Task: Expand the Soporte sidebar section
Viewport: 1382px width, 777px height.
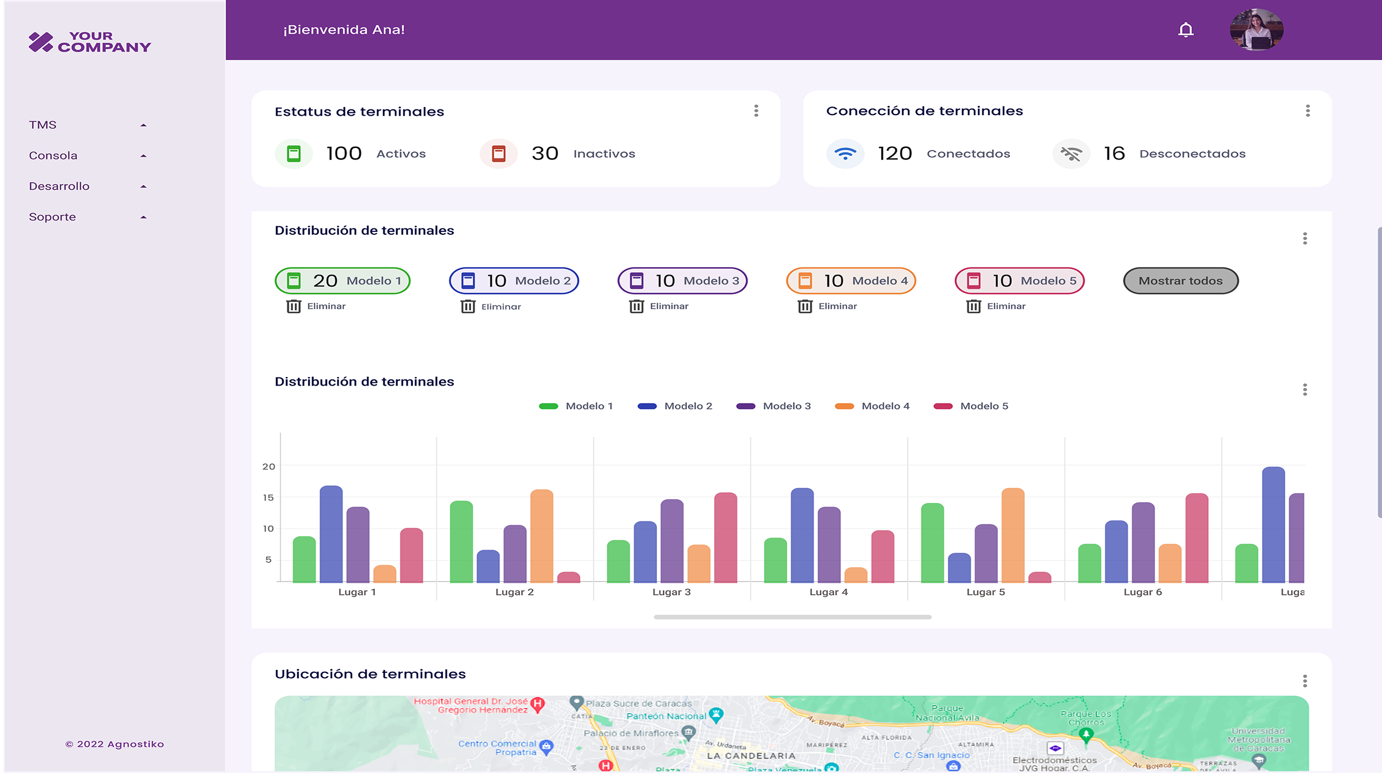Action: 88,217
